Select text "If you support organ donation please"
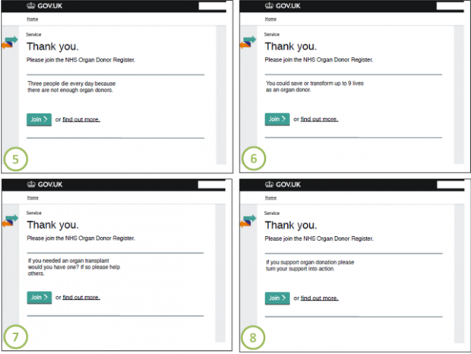Image resolution: width=471 pixels, height=354 pixels. tap(310, 262)
